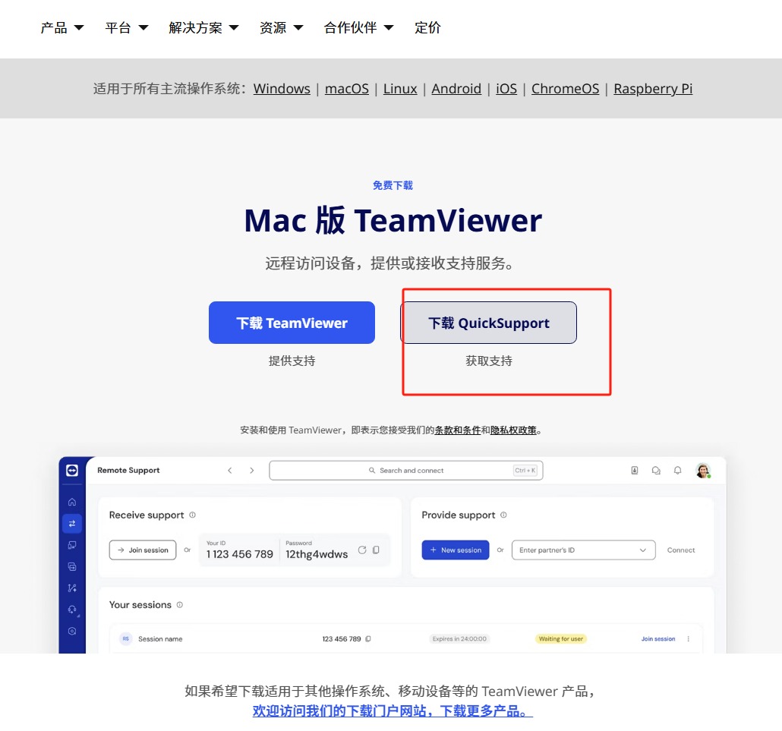
Task: Click the chat messages icon in the sidebar
Action: click(x=72, y=566)
